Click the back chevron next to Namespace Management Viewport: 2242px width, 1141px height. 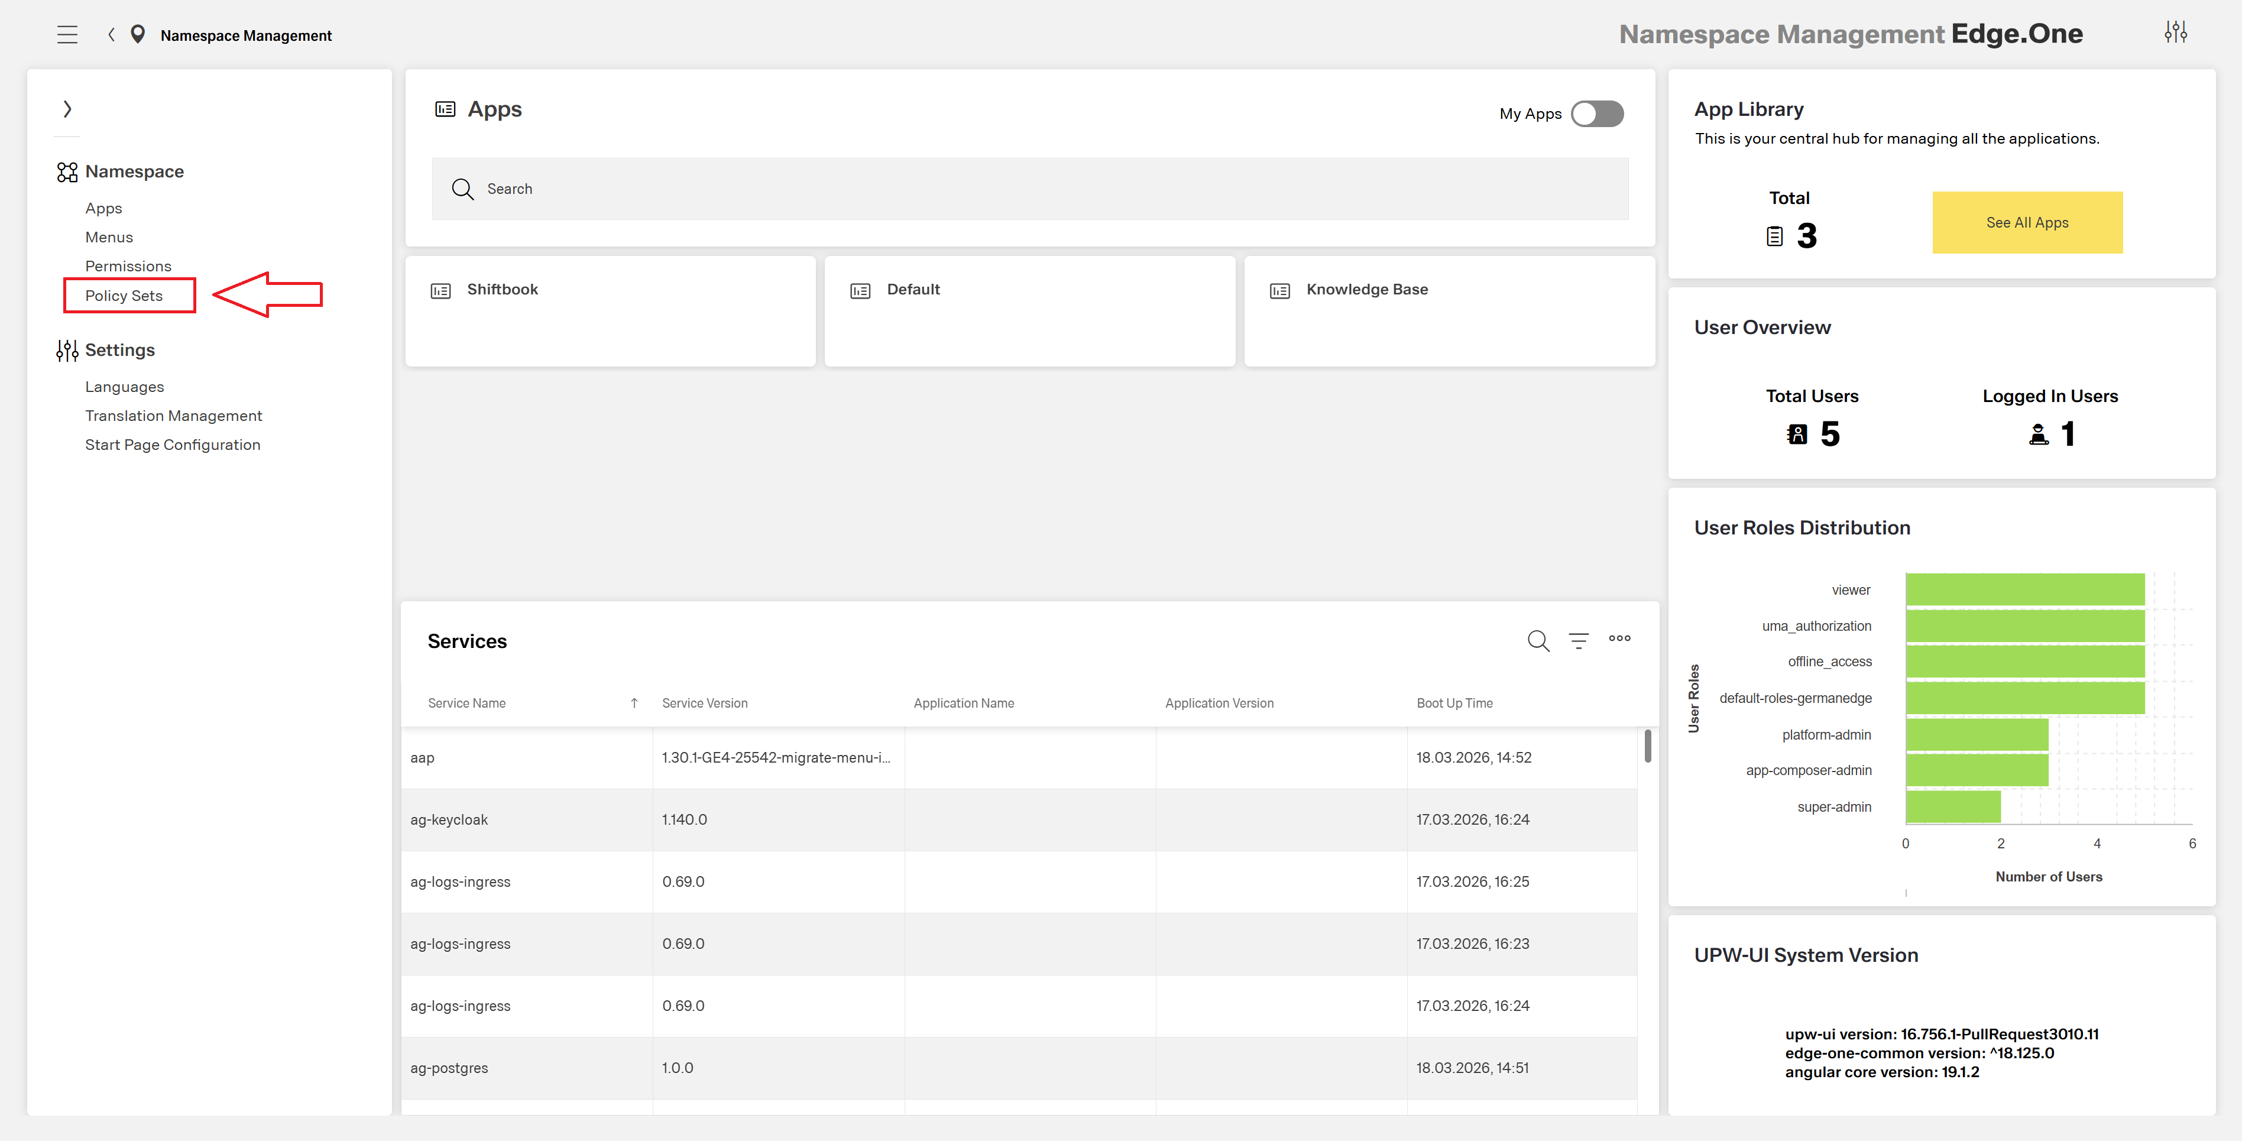(111, 35)
